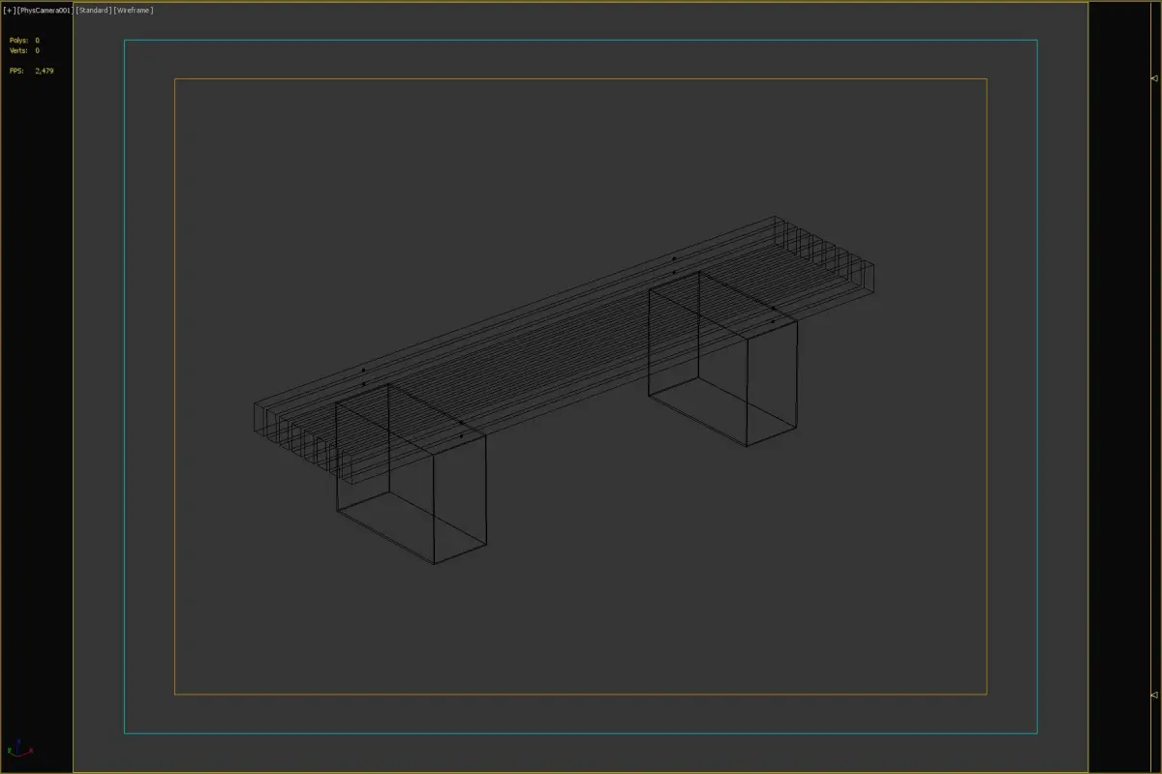
Task: Click the Polys: 0 statistic
Action: tap(24, 41)
